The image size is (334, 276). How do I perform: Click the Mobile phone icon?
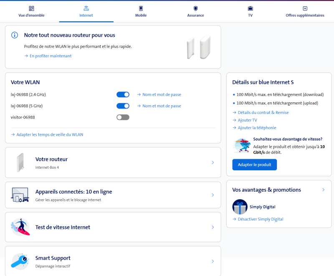[141, 8]
